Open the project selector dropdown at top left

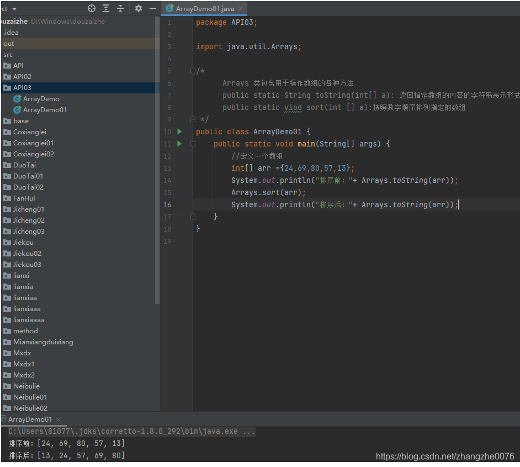click(10, 8)
